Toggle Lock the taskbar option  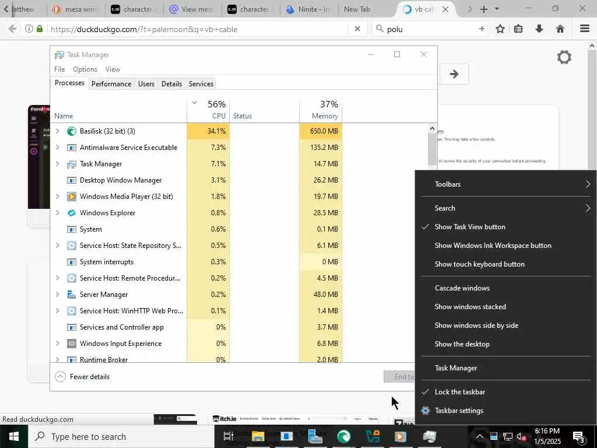click(x=507, y=392)
